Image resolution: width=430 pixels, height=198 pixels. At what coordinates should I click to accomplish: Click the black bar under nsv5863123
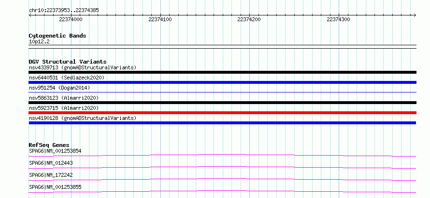pos(222,103)
